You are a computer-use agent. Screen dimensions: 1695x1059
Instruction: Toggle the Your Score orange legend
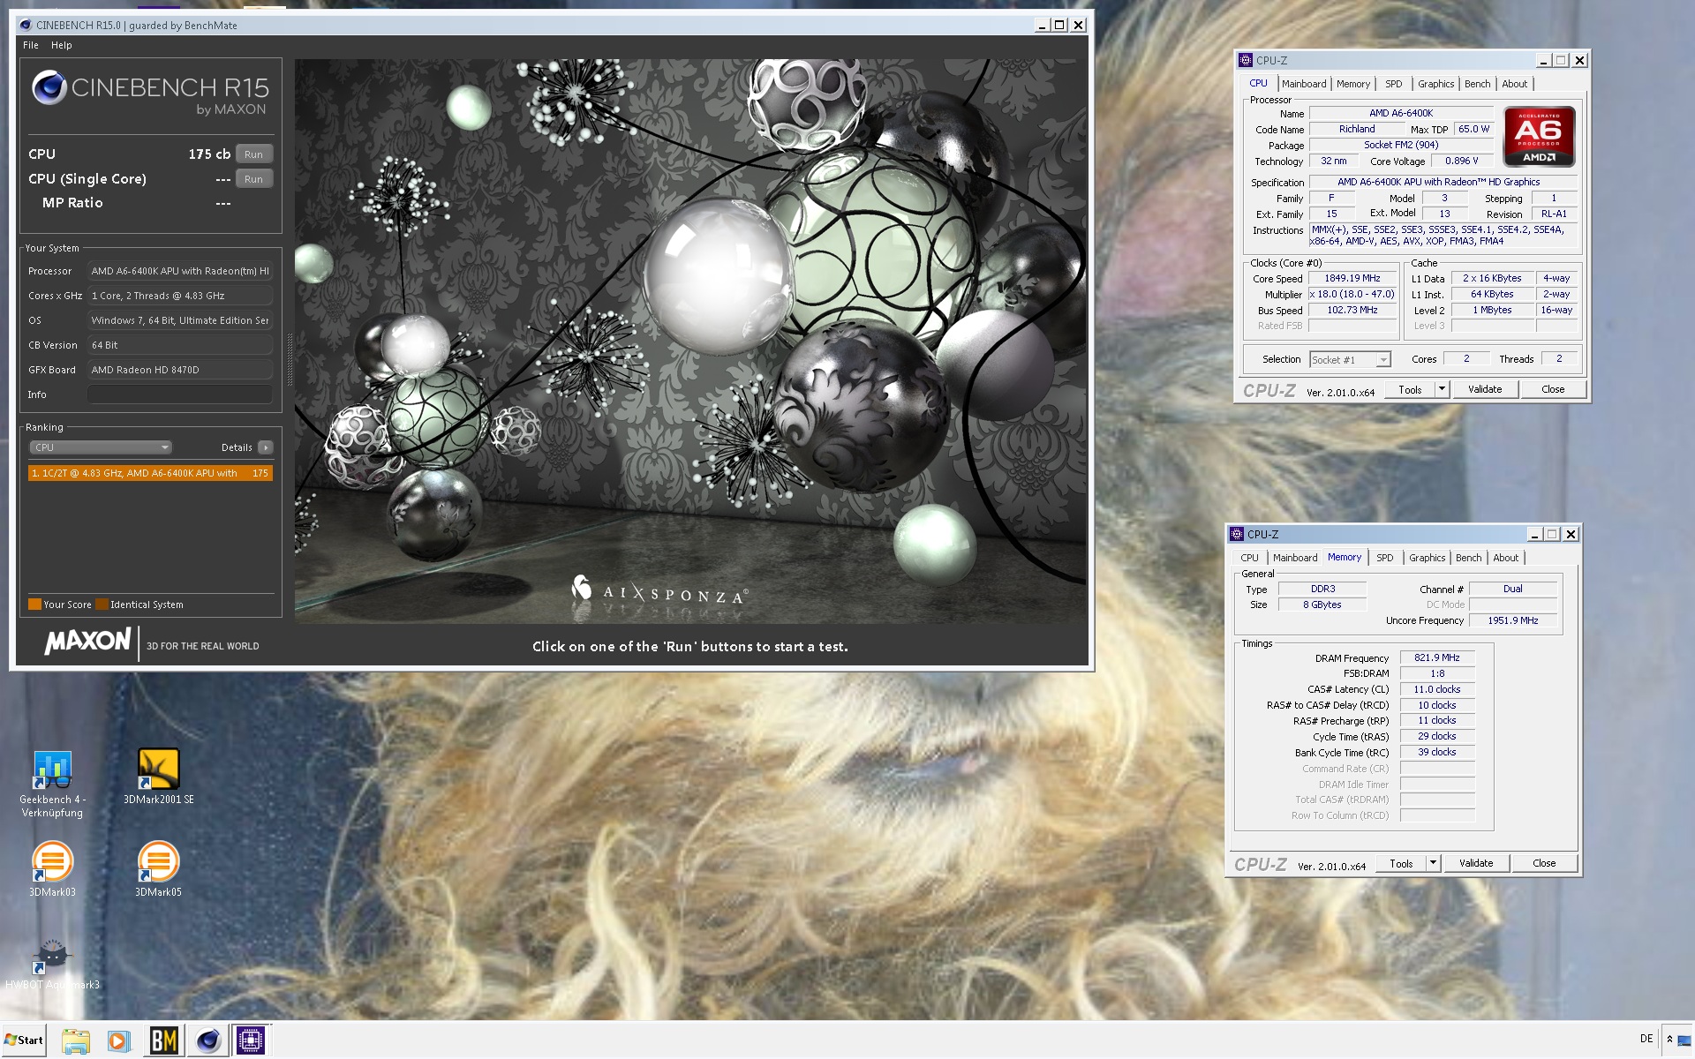[34, 605]
